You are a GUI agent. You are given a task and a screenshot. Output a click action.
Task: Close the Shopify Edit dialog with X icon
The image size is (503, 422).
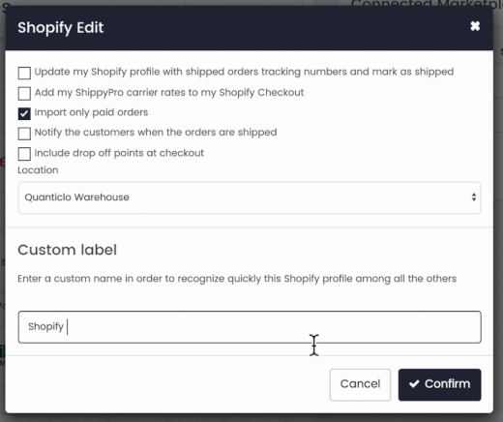[475, 26]
